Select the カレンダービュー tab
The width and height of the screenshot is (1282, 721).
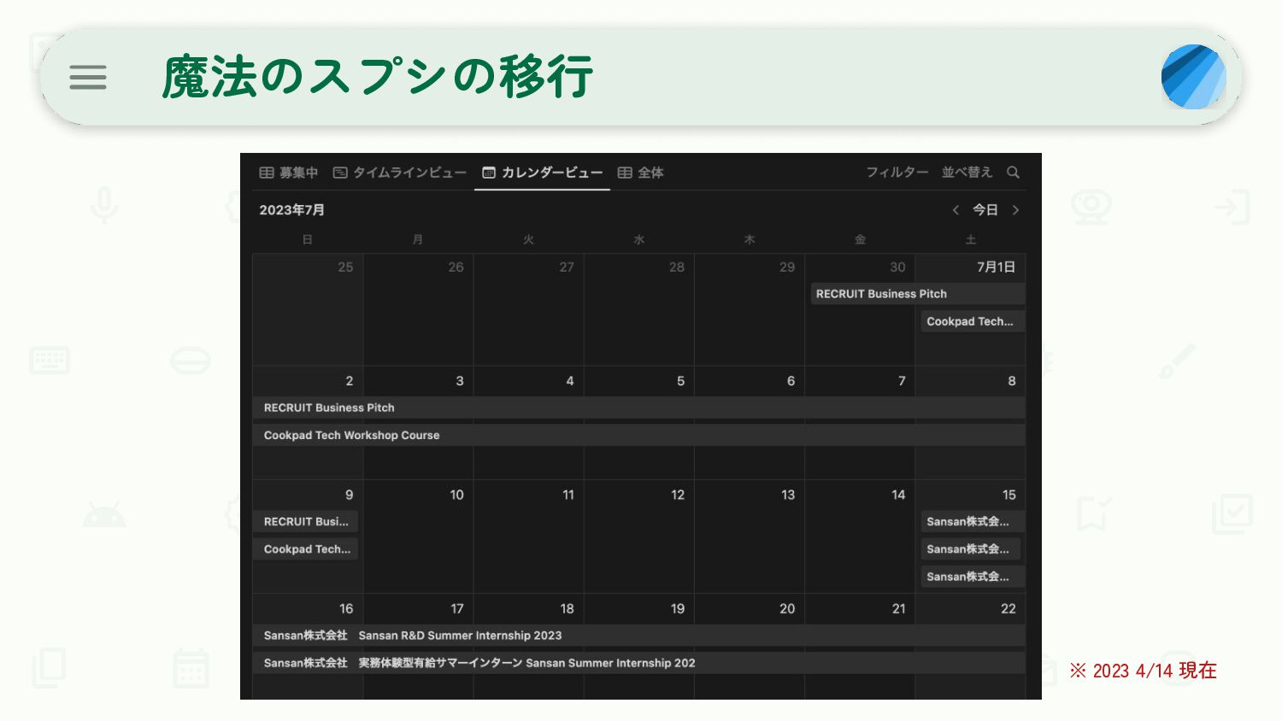coord(543,173)
